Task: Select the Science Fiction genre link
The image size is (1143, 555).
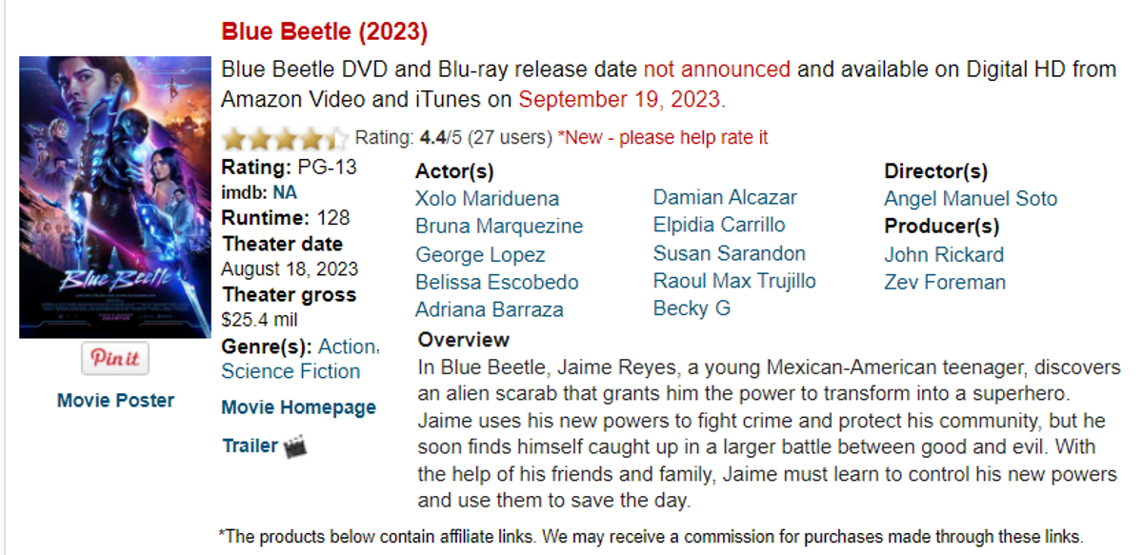Action: coord(291,371)
